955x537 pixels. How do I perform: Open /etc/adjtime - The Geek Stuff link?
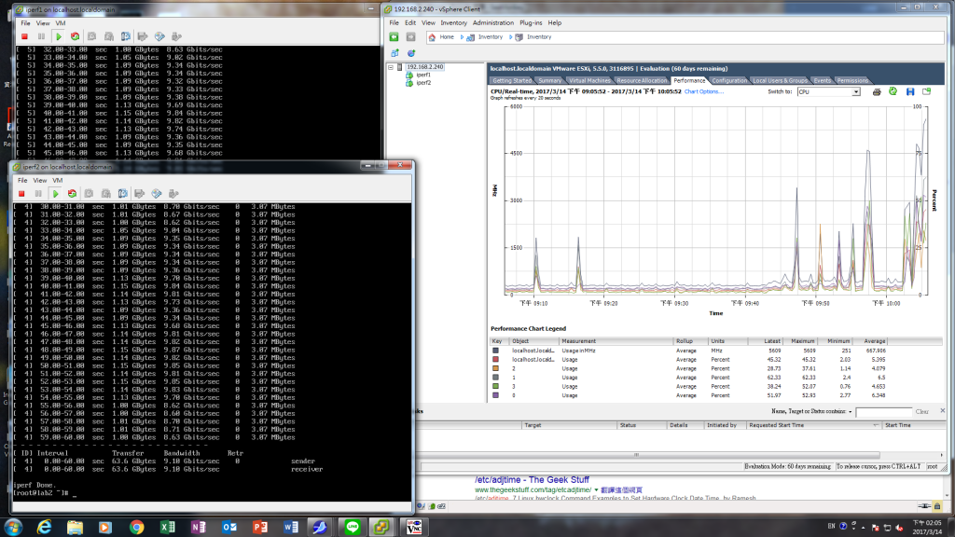coord(532,480)
